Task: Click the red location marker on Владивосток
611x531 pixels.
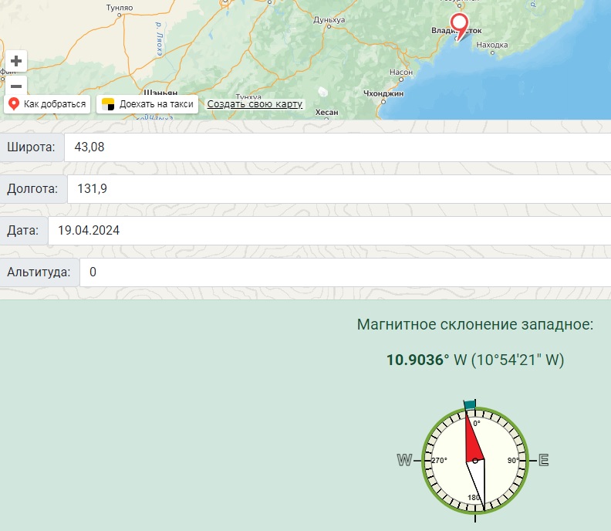Action: [460, 25]
